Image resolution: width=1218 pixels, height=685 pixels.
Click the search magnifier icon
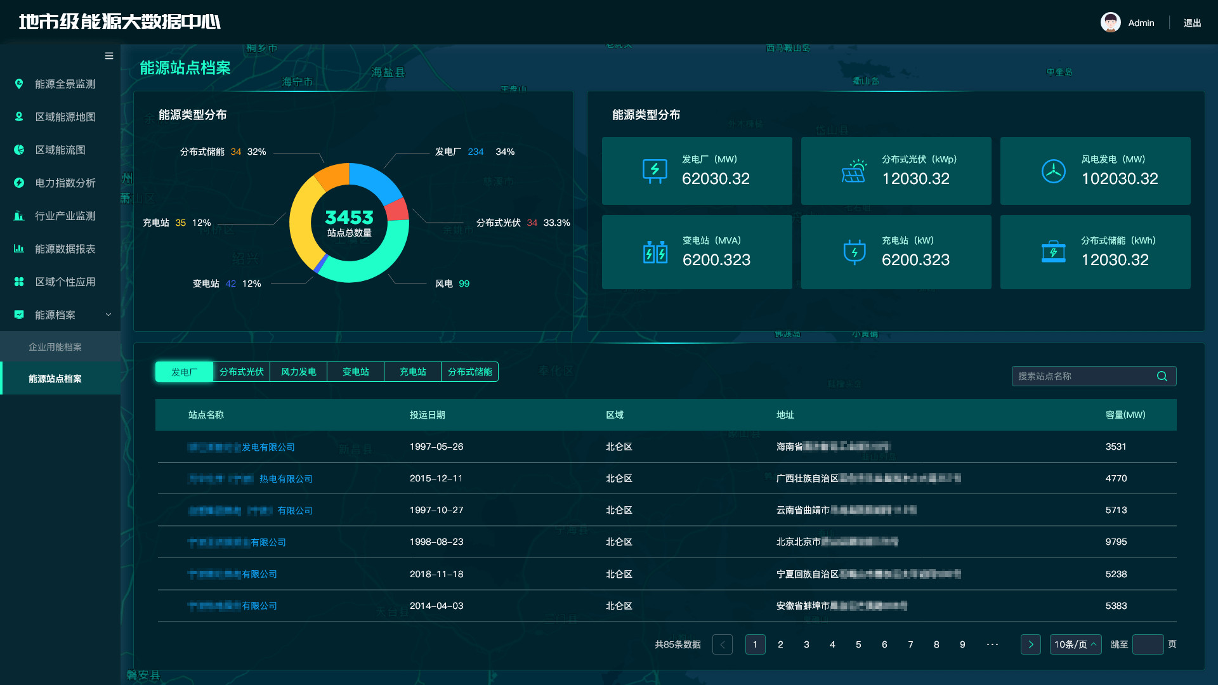[x=1162, y=376]
